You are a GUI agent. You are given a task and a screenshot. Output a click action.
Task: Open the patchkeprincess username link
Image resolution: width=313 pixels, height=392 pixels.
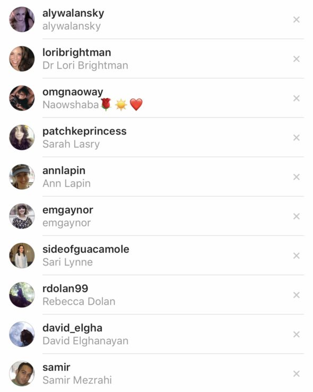(84, 131)
